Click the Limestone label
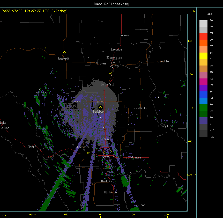This screenshot has width=223, height=218. point(40,92)
